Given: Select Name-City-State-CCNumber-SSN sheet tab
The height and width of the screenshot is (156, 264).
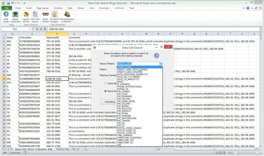Looking at the screenshot, I should click(34, 149).
